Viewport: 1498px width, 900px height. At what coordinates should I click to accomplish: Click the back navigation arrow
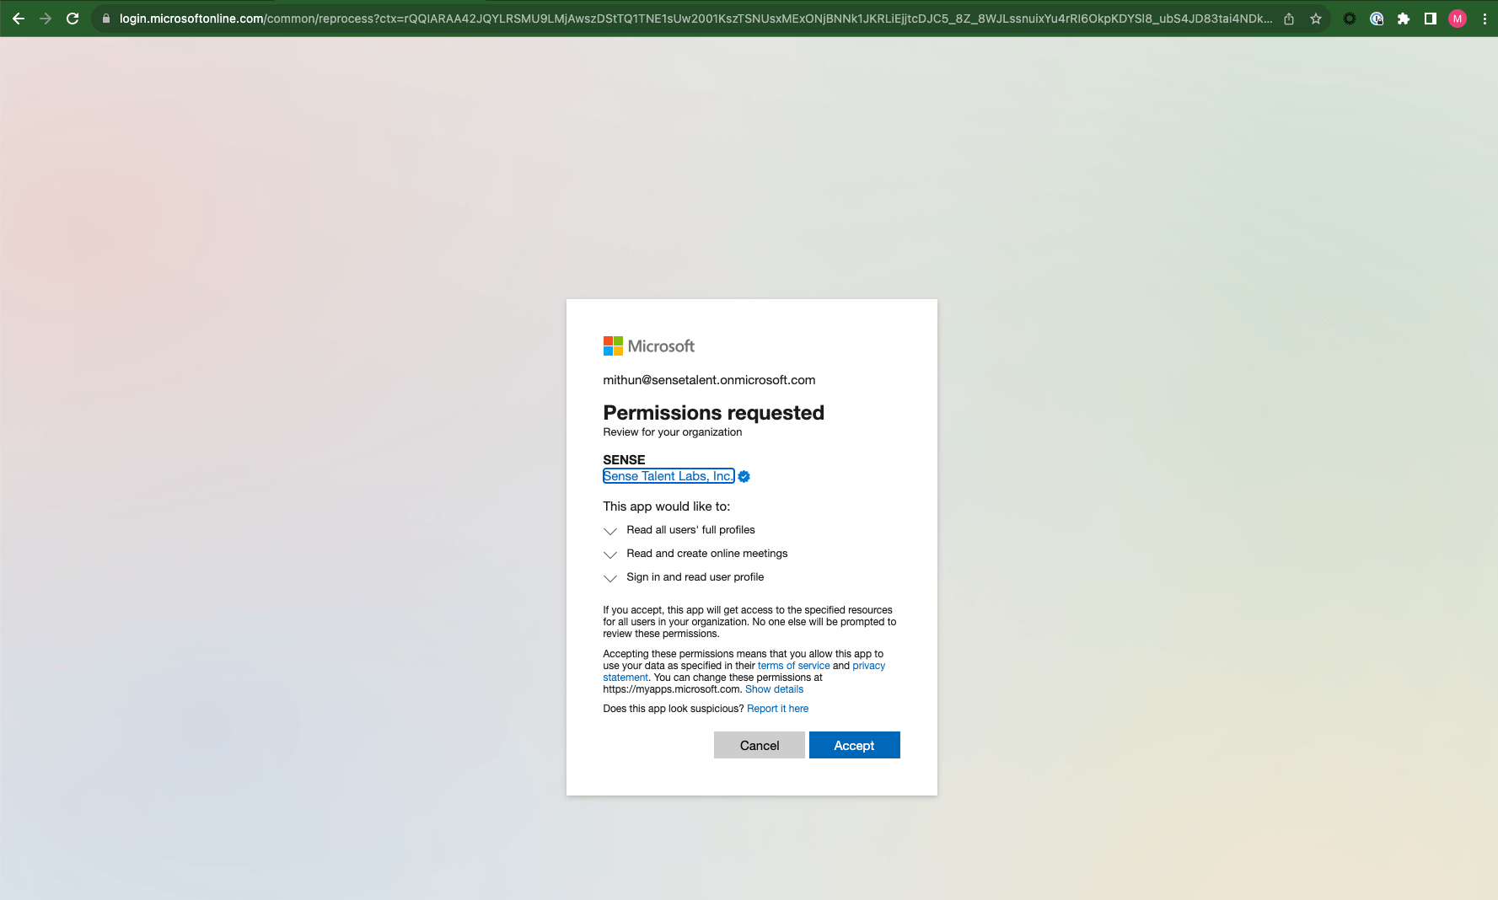(17, 18)
